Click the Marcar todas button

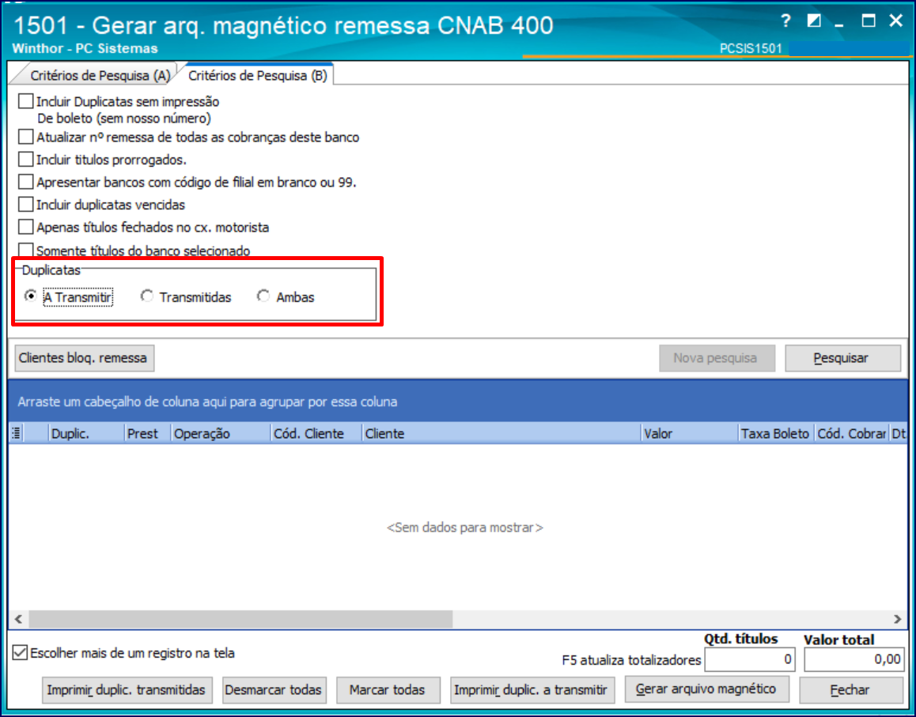[388, 690]
